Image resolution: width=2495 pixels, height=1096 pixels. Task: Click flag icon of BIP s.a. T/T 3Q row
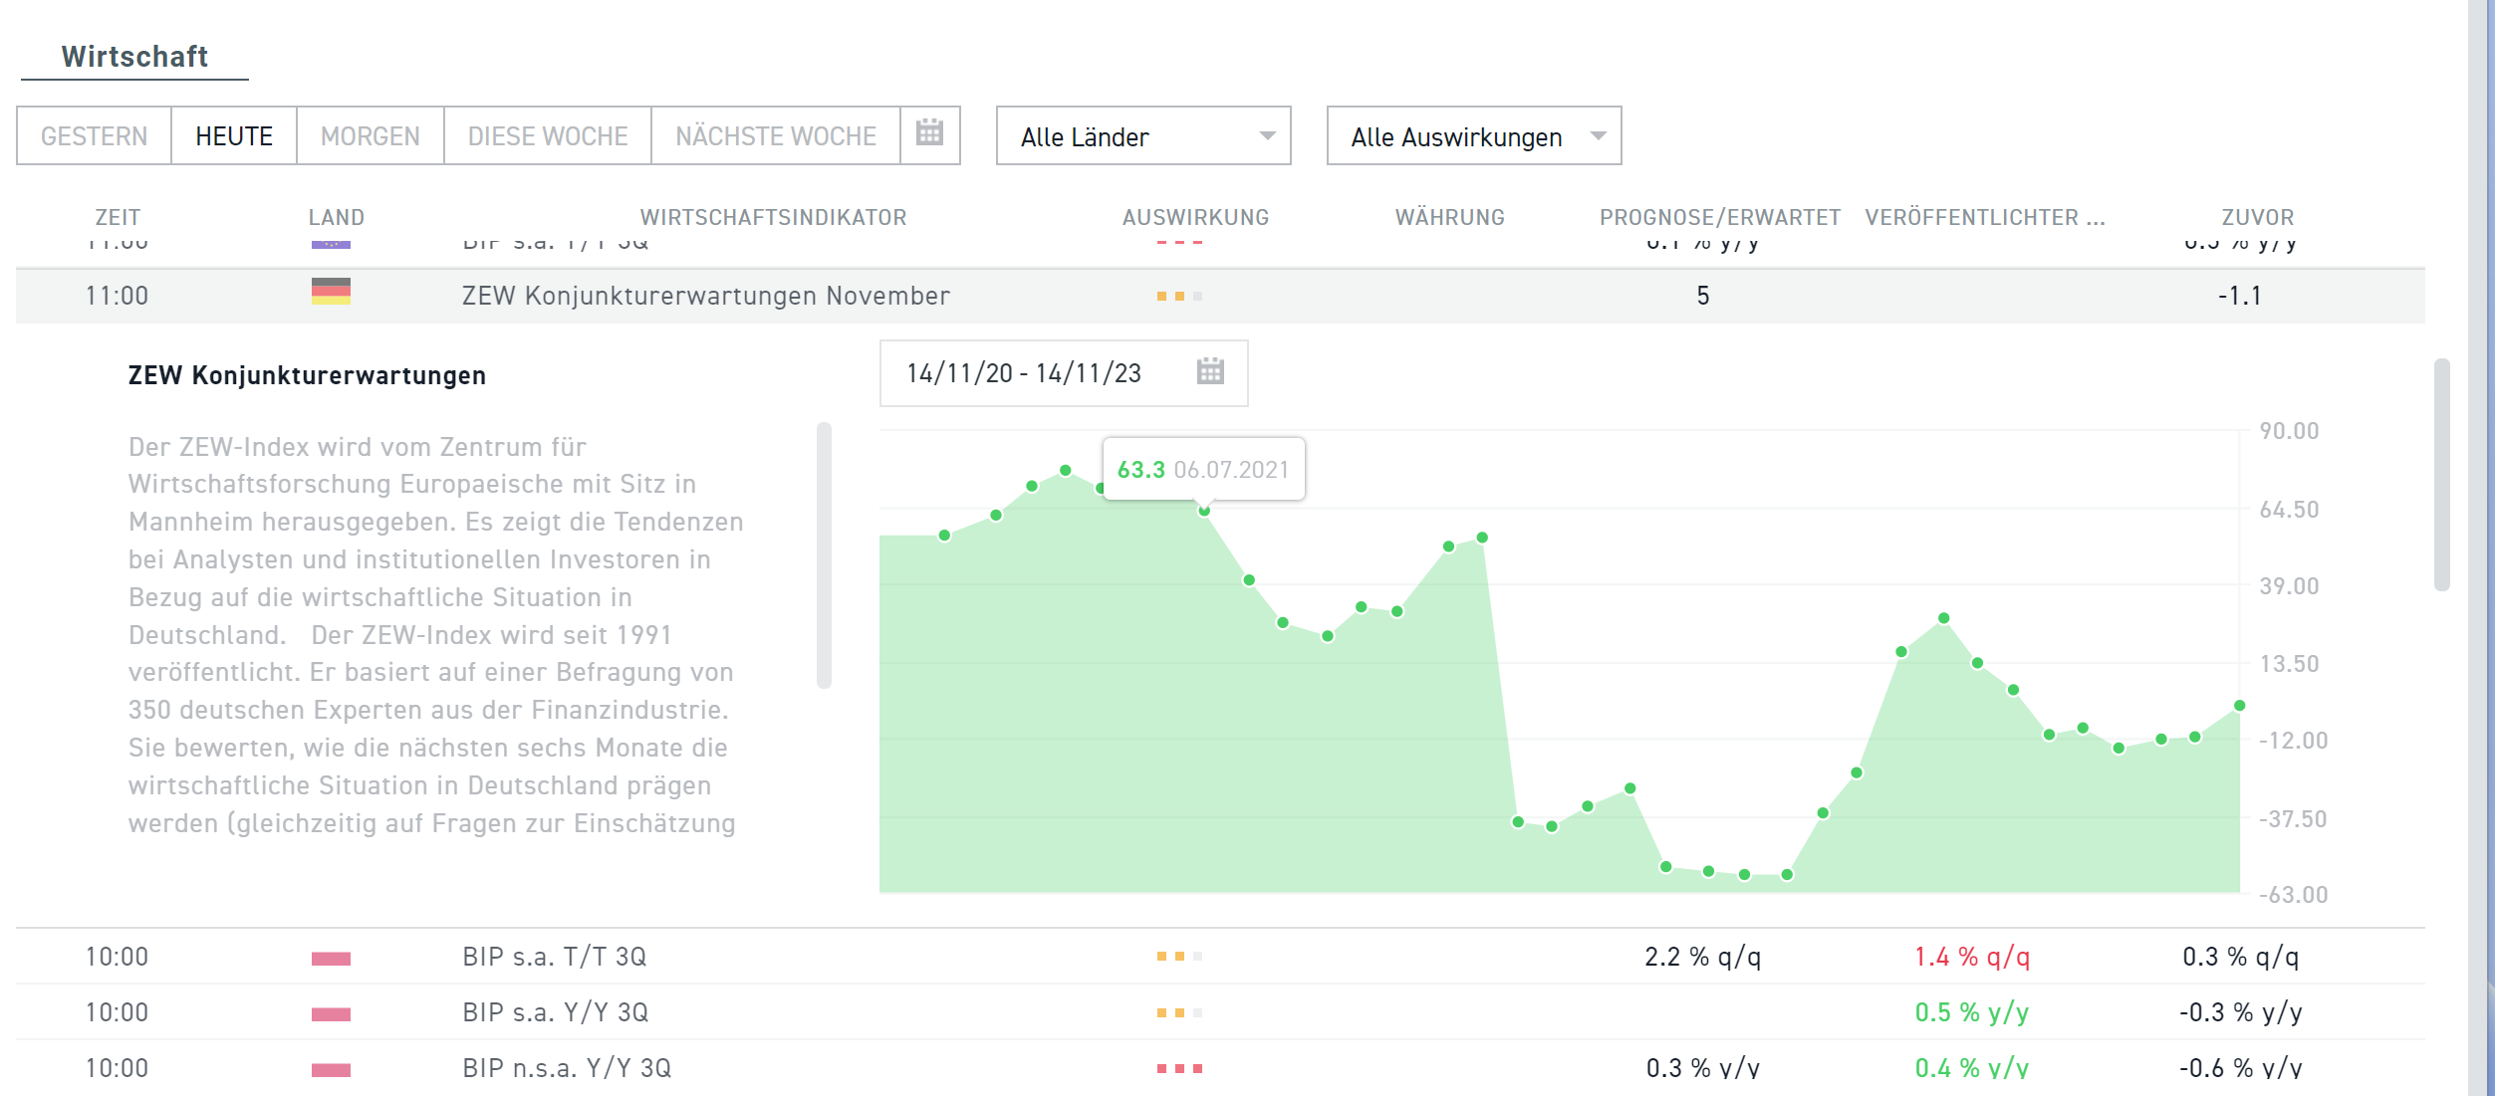point(331,959)
